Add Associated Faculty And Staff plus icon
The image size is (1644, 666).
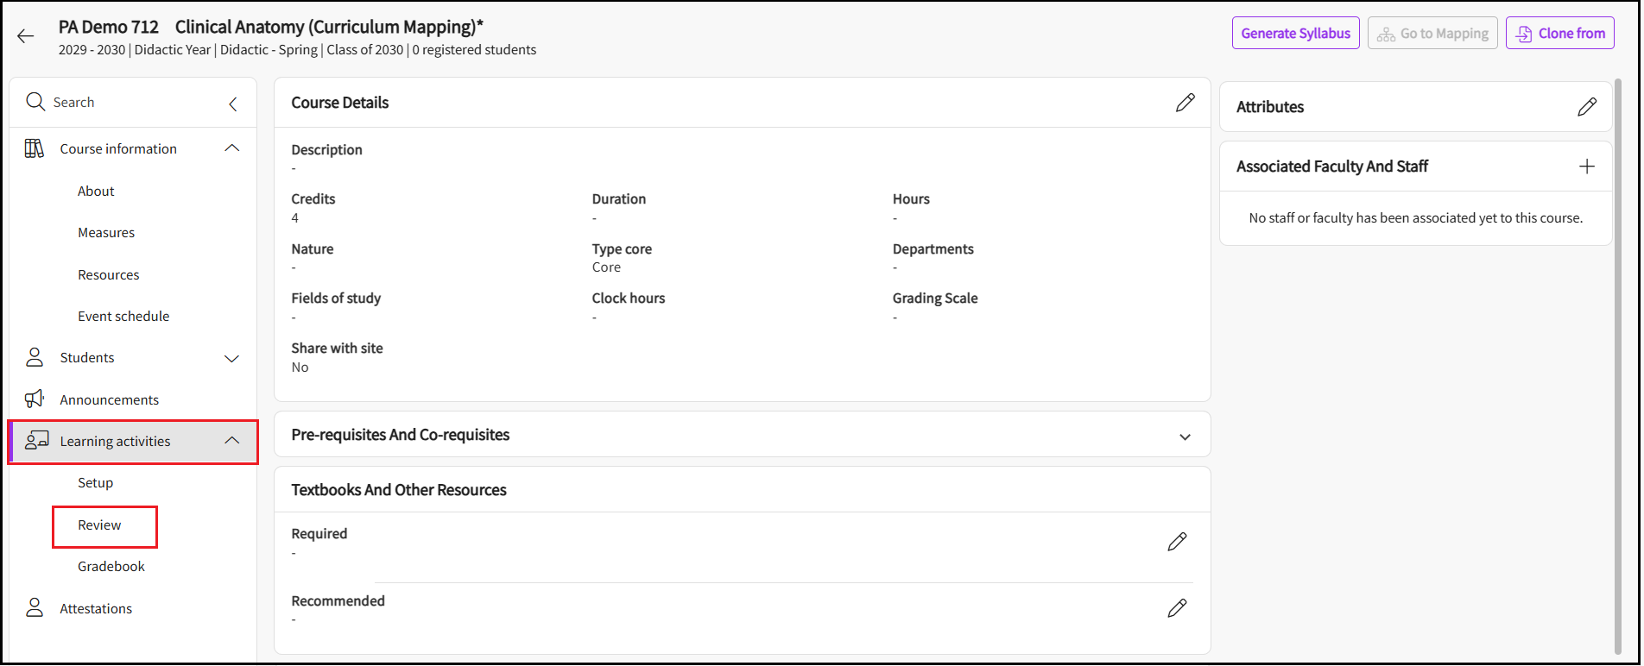click(x=1586, y=166)
